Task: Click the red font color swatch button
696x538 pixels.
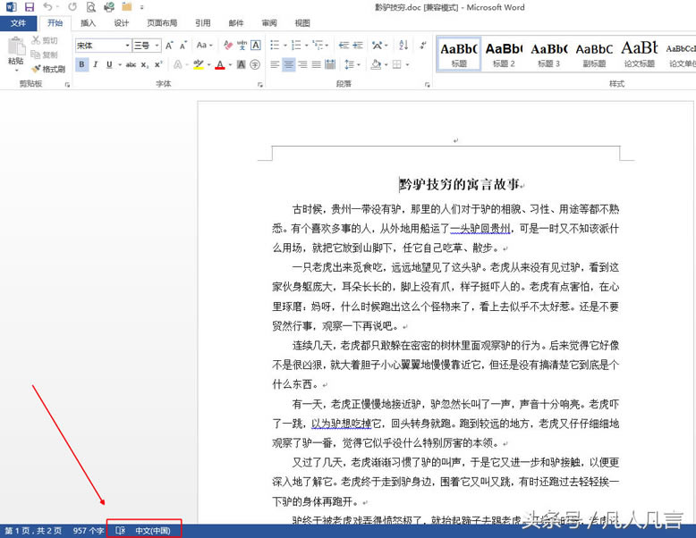Action: coord(218,64)
